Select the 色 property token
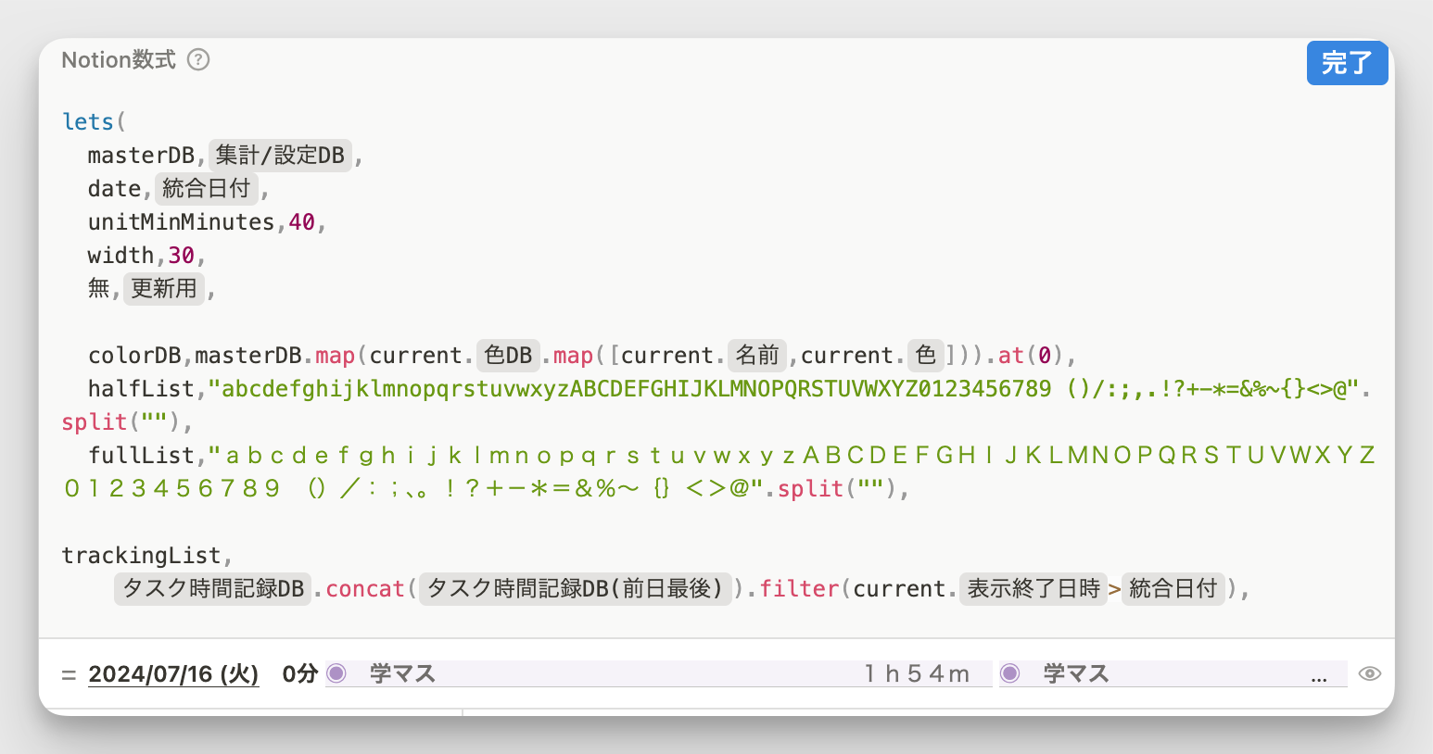1433x754 pixels. 925,355
